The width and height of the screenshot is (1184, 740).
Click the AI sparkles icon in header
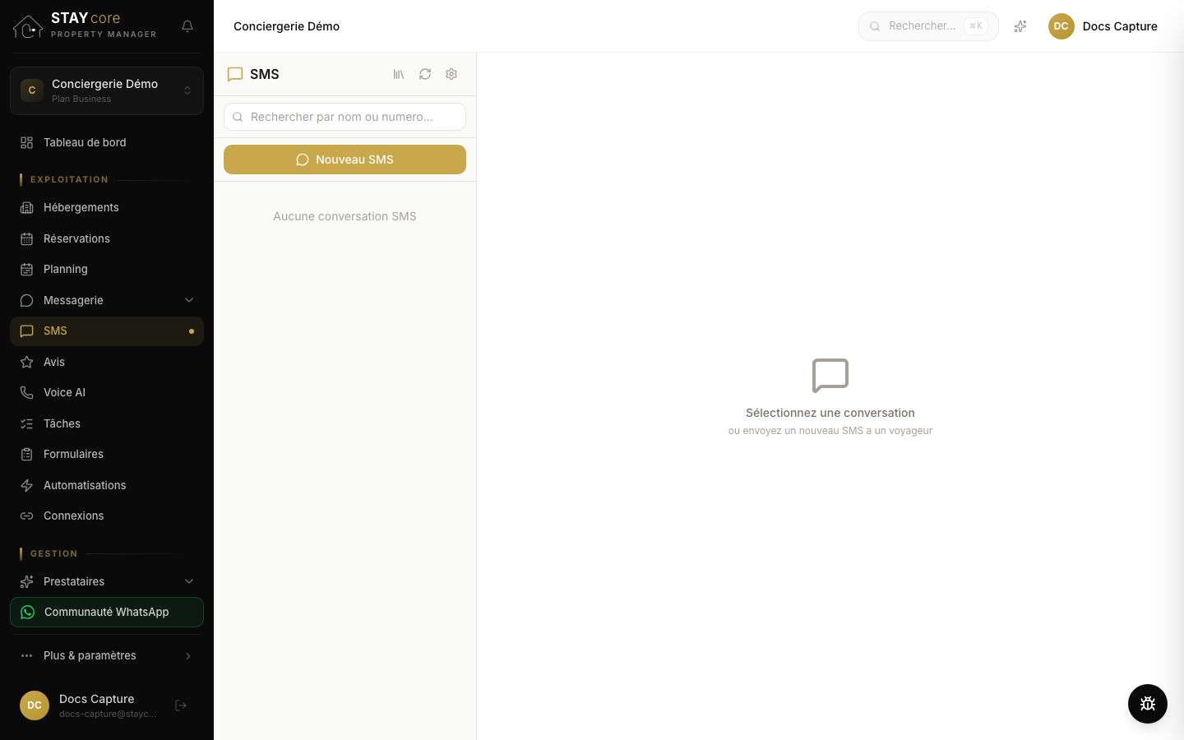[x=1020, y=26]
